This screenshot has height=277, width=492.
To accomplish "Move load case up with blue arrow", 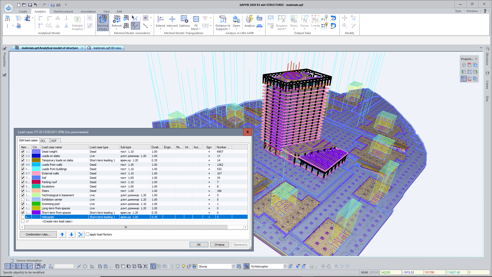I will 62,234.
